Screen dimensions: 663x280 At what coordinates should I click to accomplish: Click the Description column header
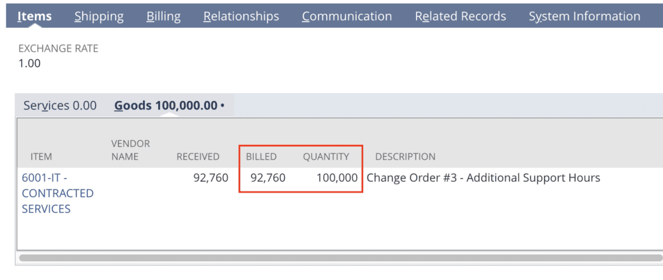[x=405, y=156]
